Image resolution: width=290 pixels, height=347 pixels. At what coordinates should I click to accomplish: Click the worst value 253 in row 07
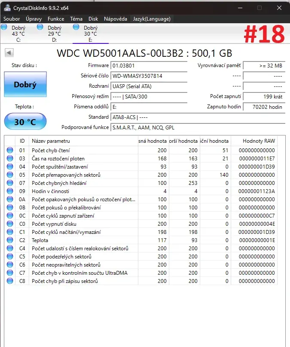tap(193, 183)
